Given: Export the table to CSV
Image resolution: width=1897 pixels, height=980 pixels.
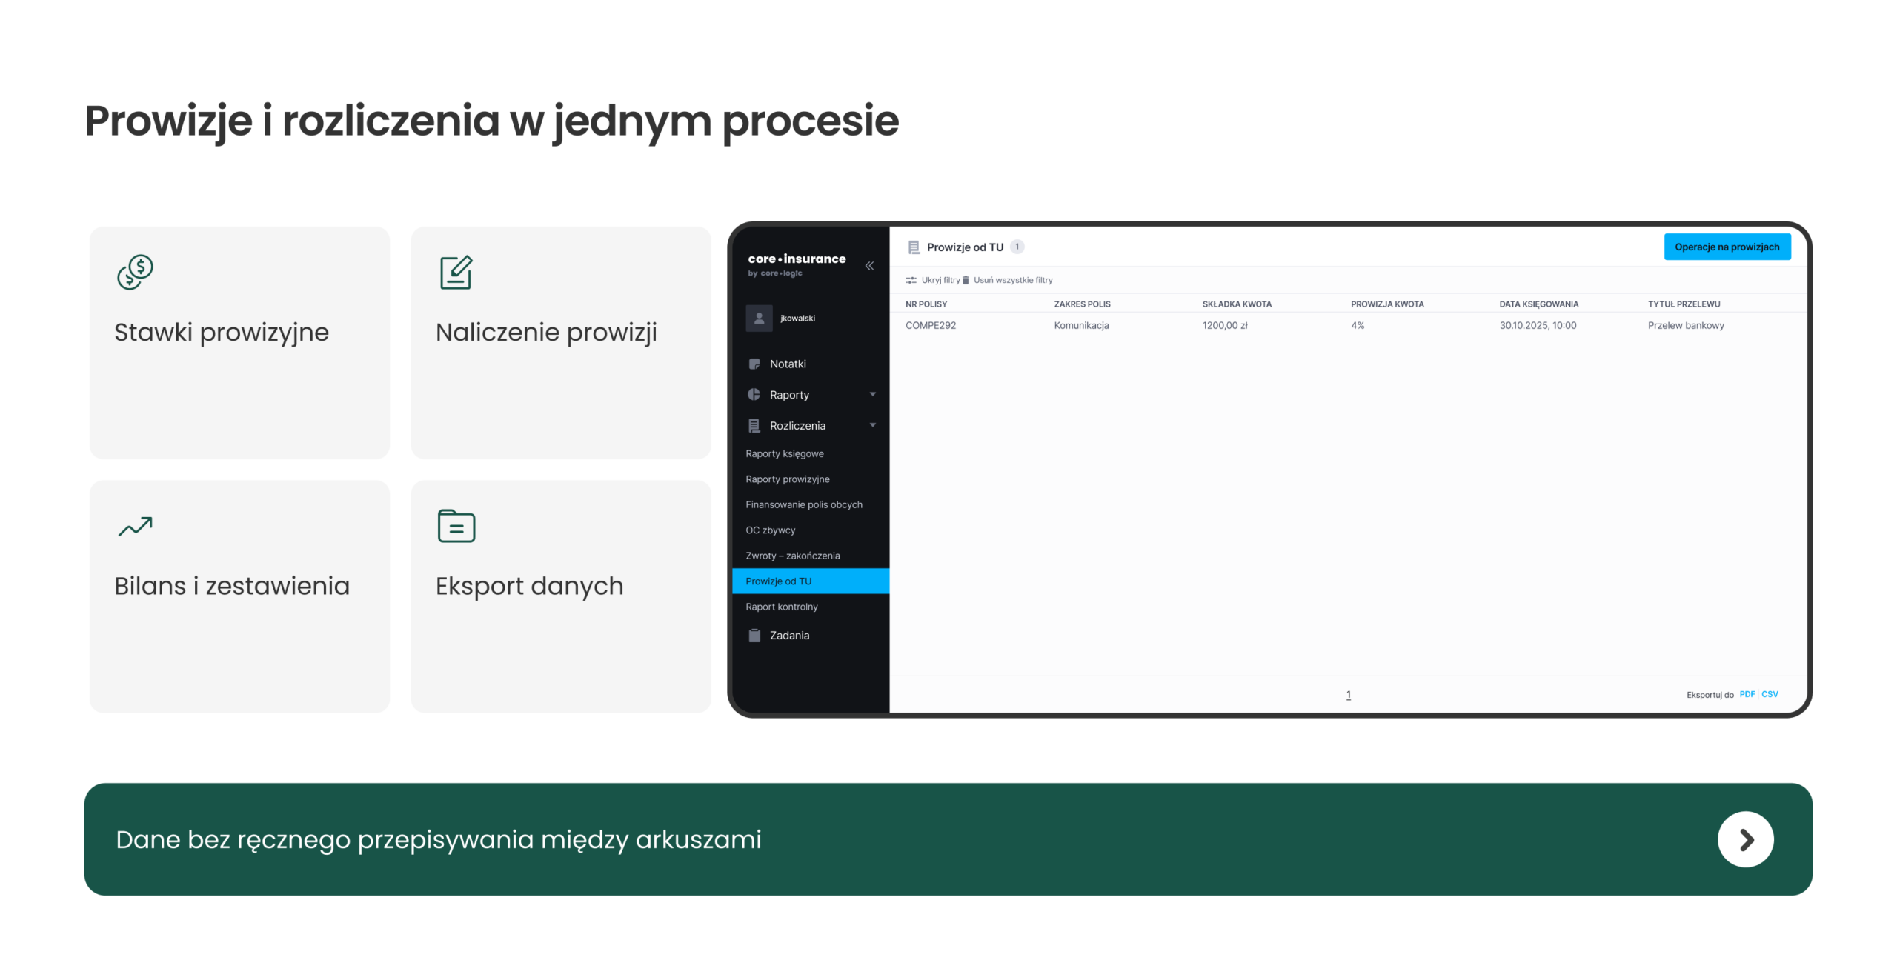Looking at the screenshot, I should 1769,694.
